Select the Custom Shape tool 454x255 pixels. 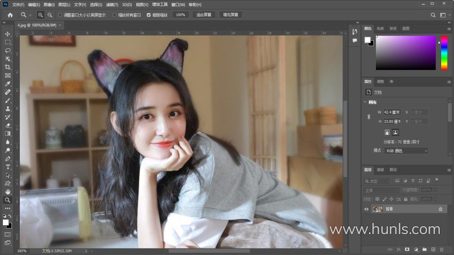[8, 184]
